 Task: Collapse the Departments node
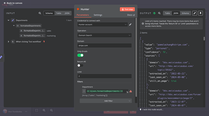pos(8,20)
